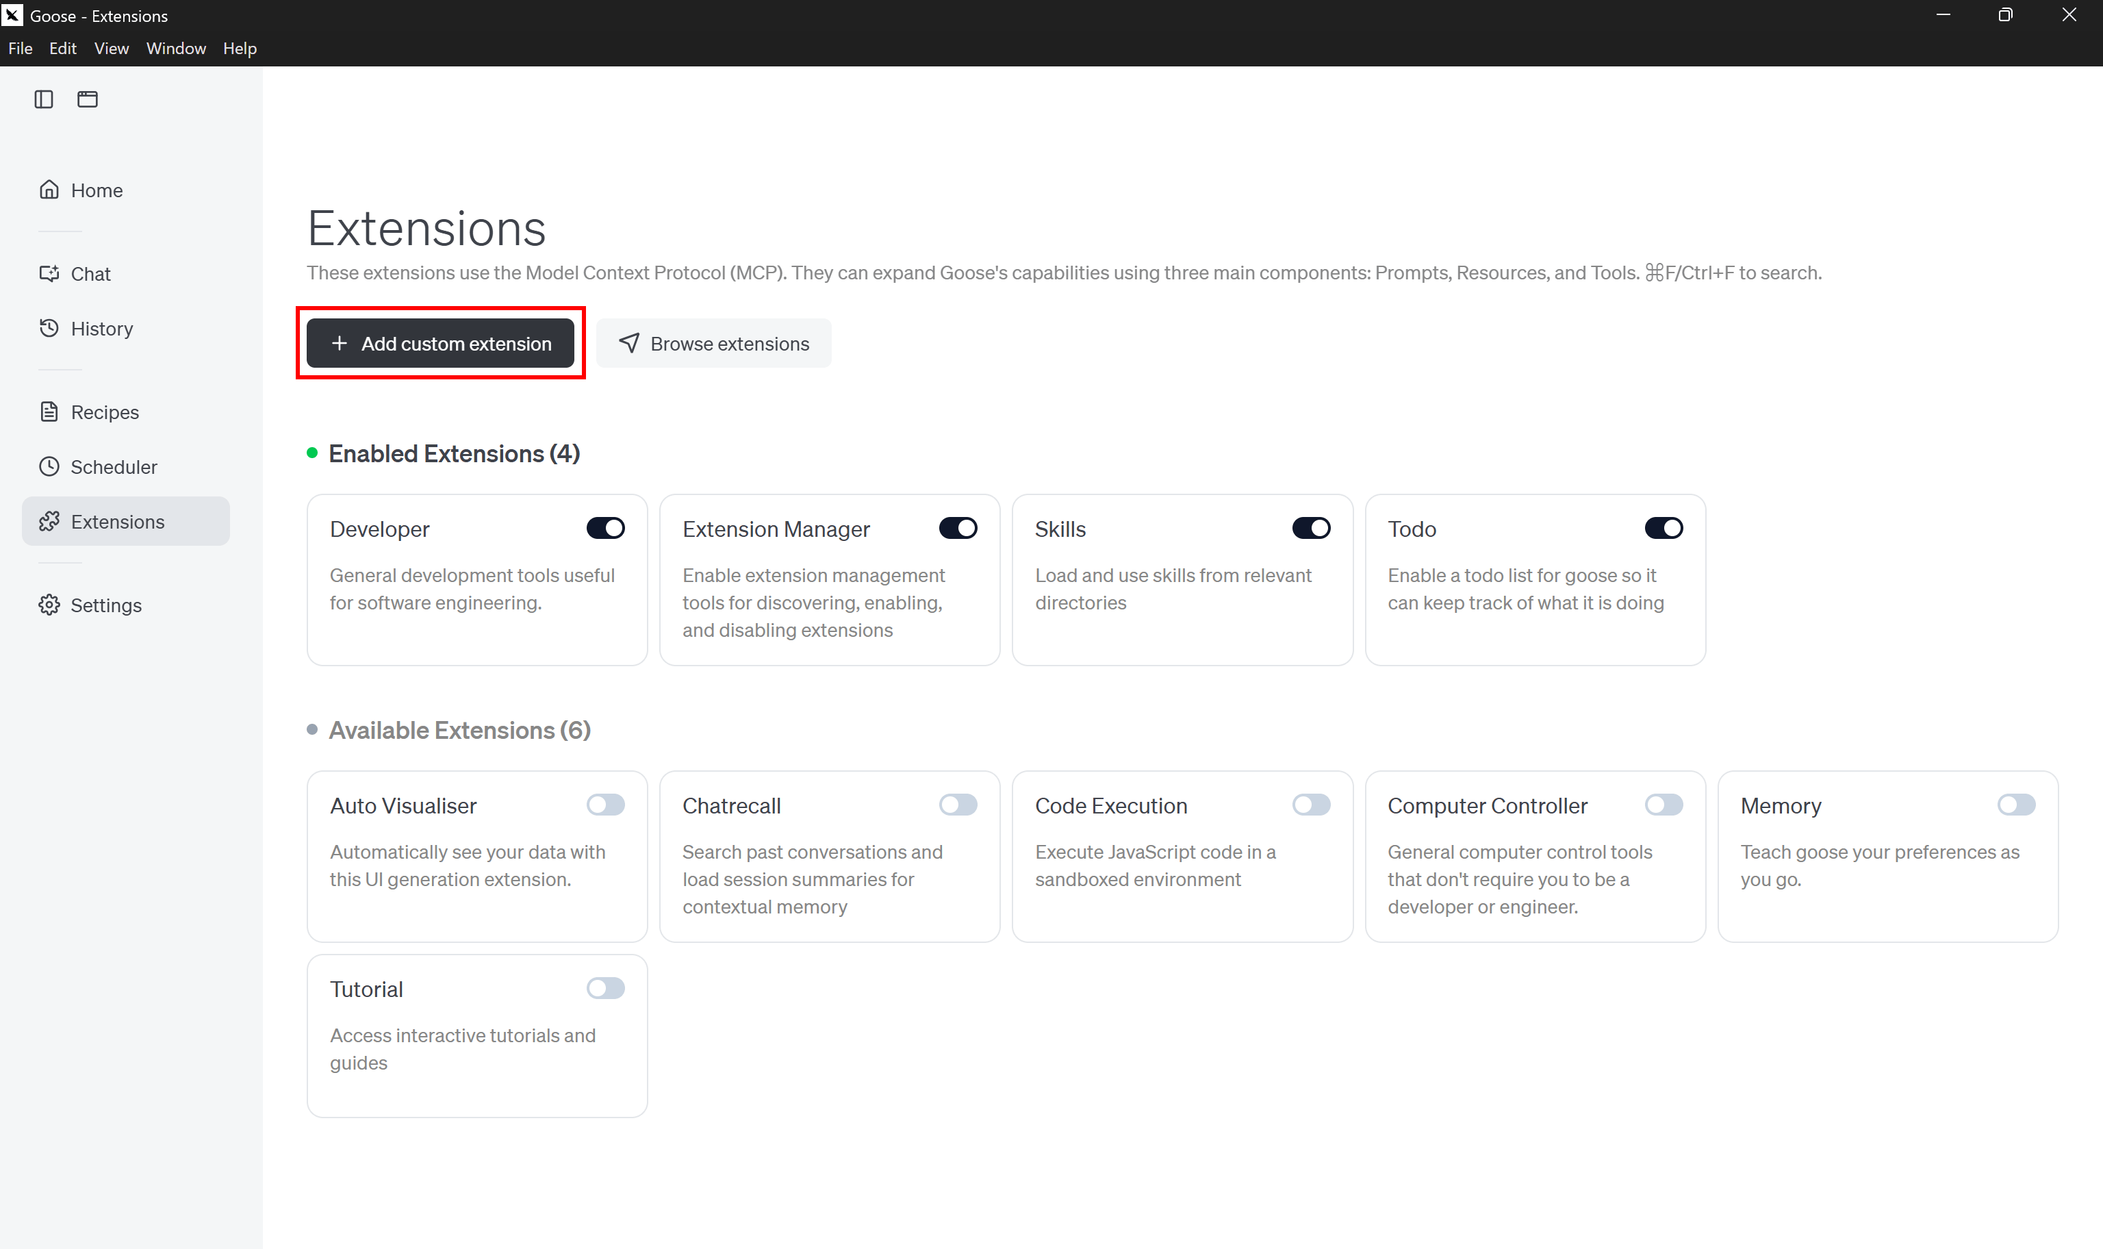Switch on Code Execution extension
The image size is (2103, 1249).
1310,805
